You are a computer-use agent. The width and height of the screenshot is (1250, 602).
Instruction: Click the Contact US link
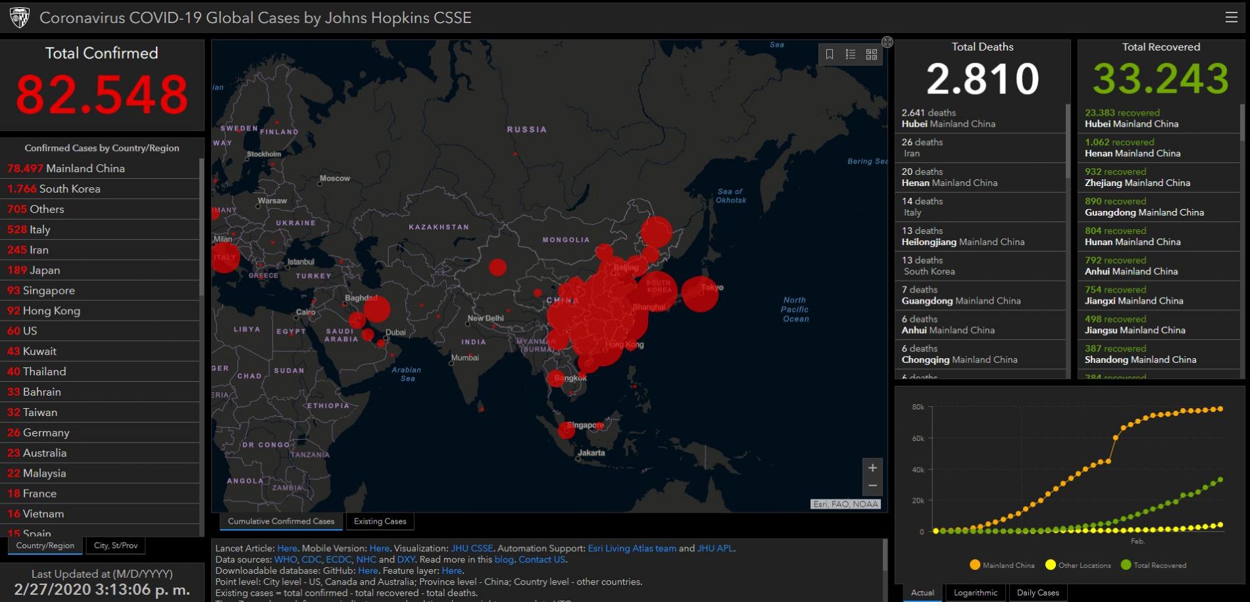pos(541,559)
